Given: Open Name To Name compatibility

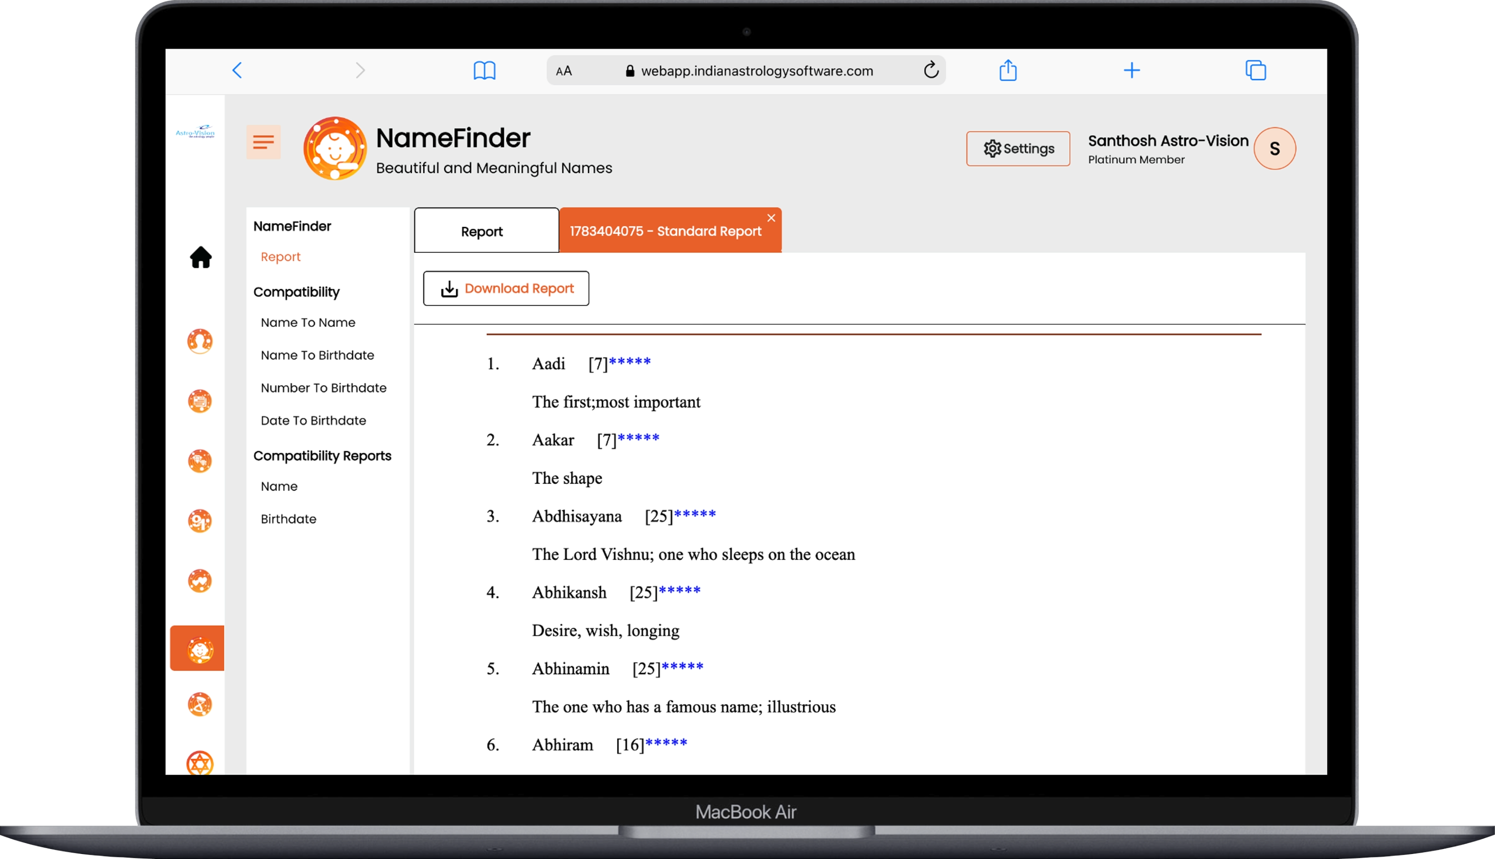Looking at the screenshot, I should click(308, 322).
